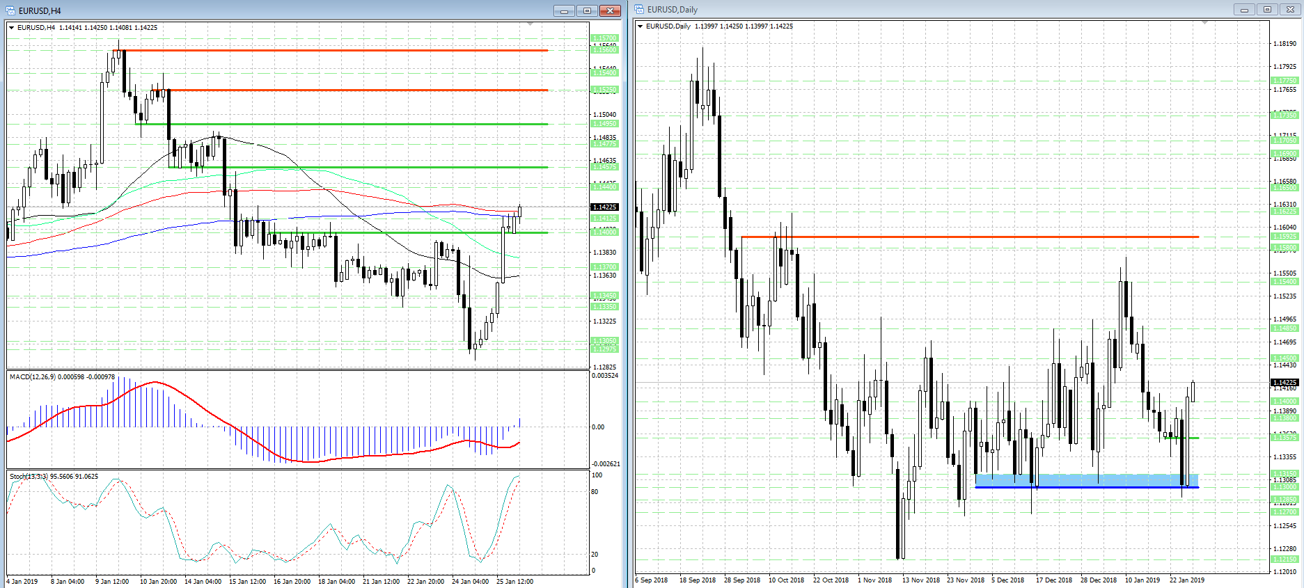
Task: Click the '13 Nov 2018' date label in Daily chart
Action: 921,580
